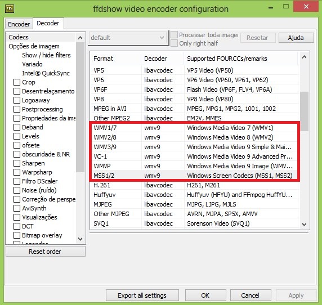Tick the Warpsharp checkbox

pos(17,172)
